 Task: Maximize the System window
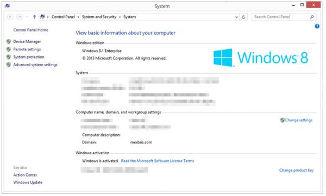tap(302, 5)
